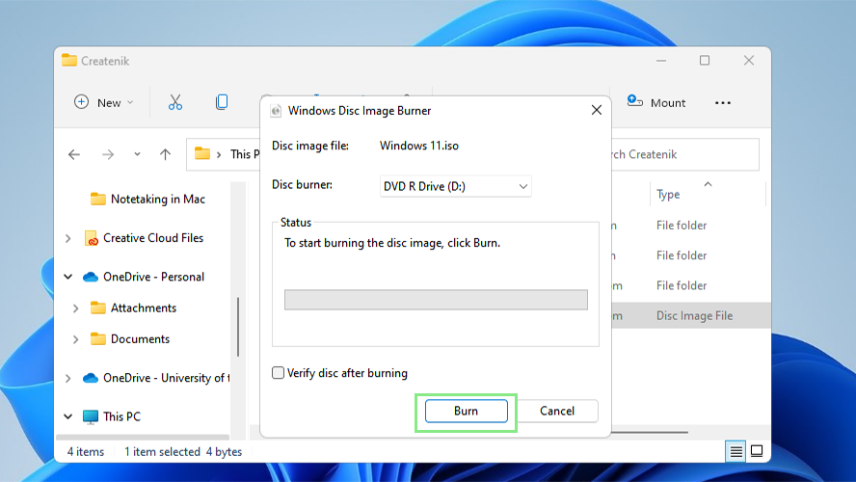Click the Mount button in toolbar
856x482 pixels.
[655, 102]
